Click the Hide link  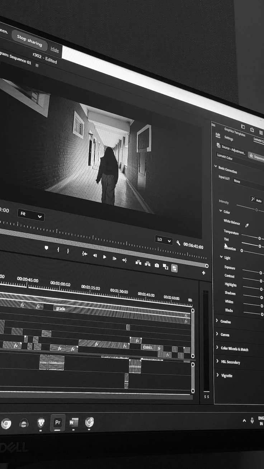(55, 49)
